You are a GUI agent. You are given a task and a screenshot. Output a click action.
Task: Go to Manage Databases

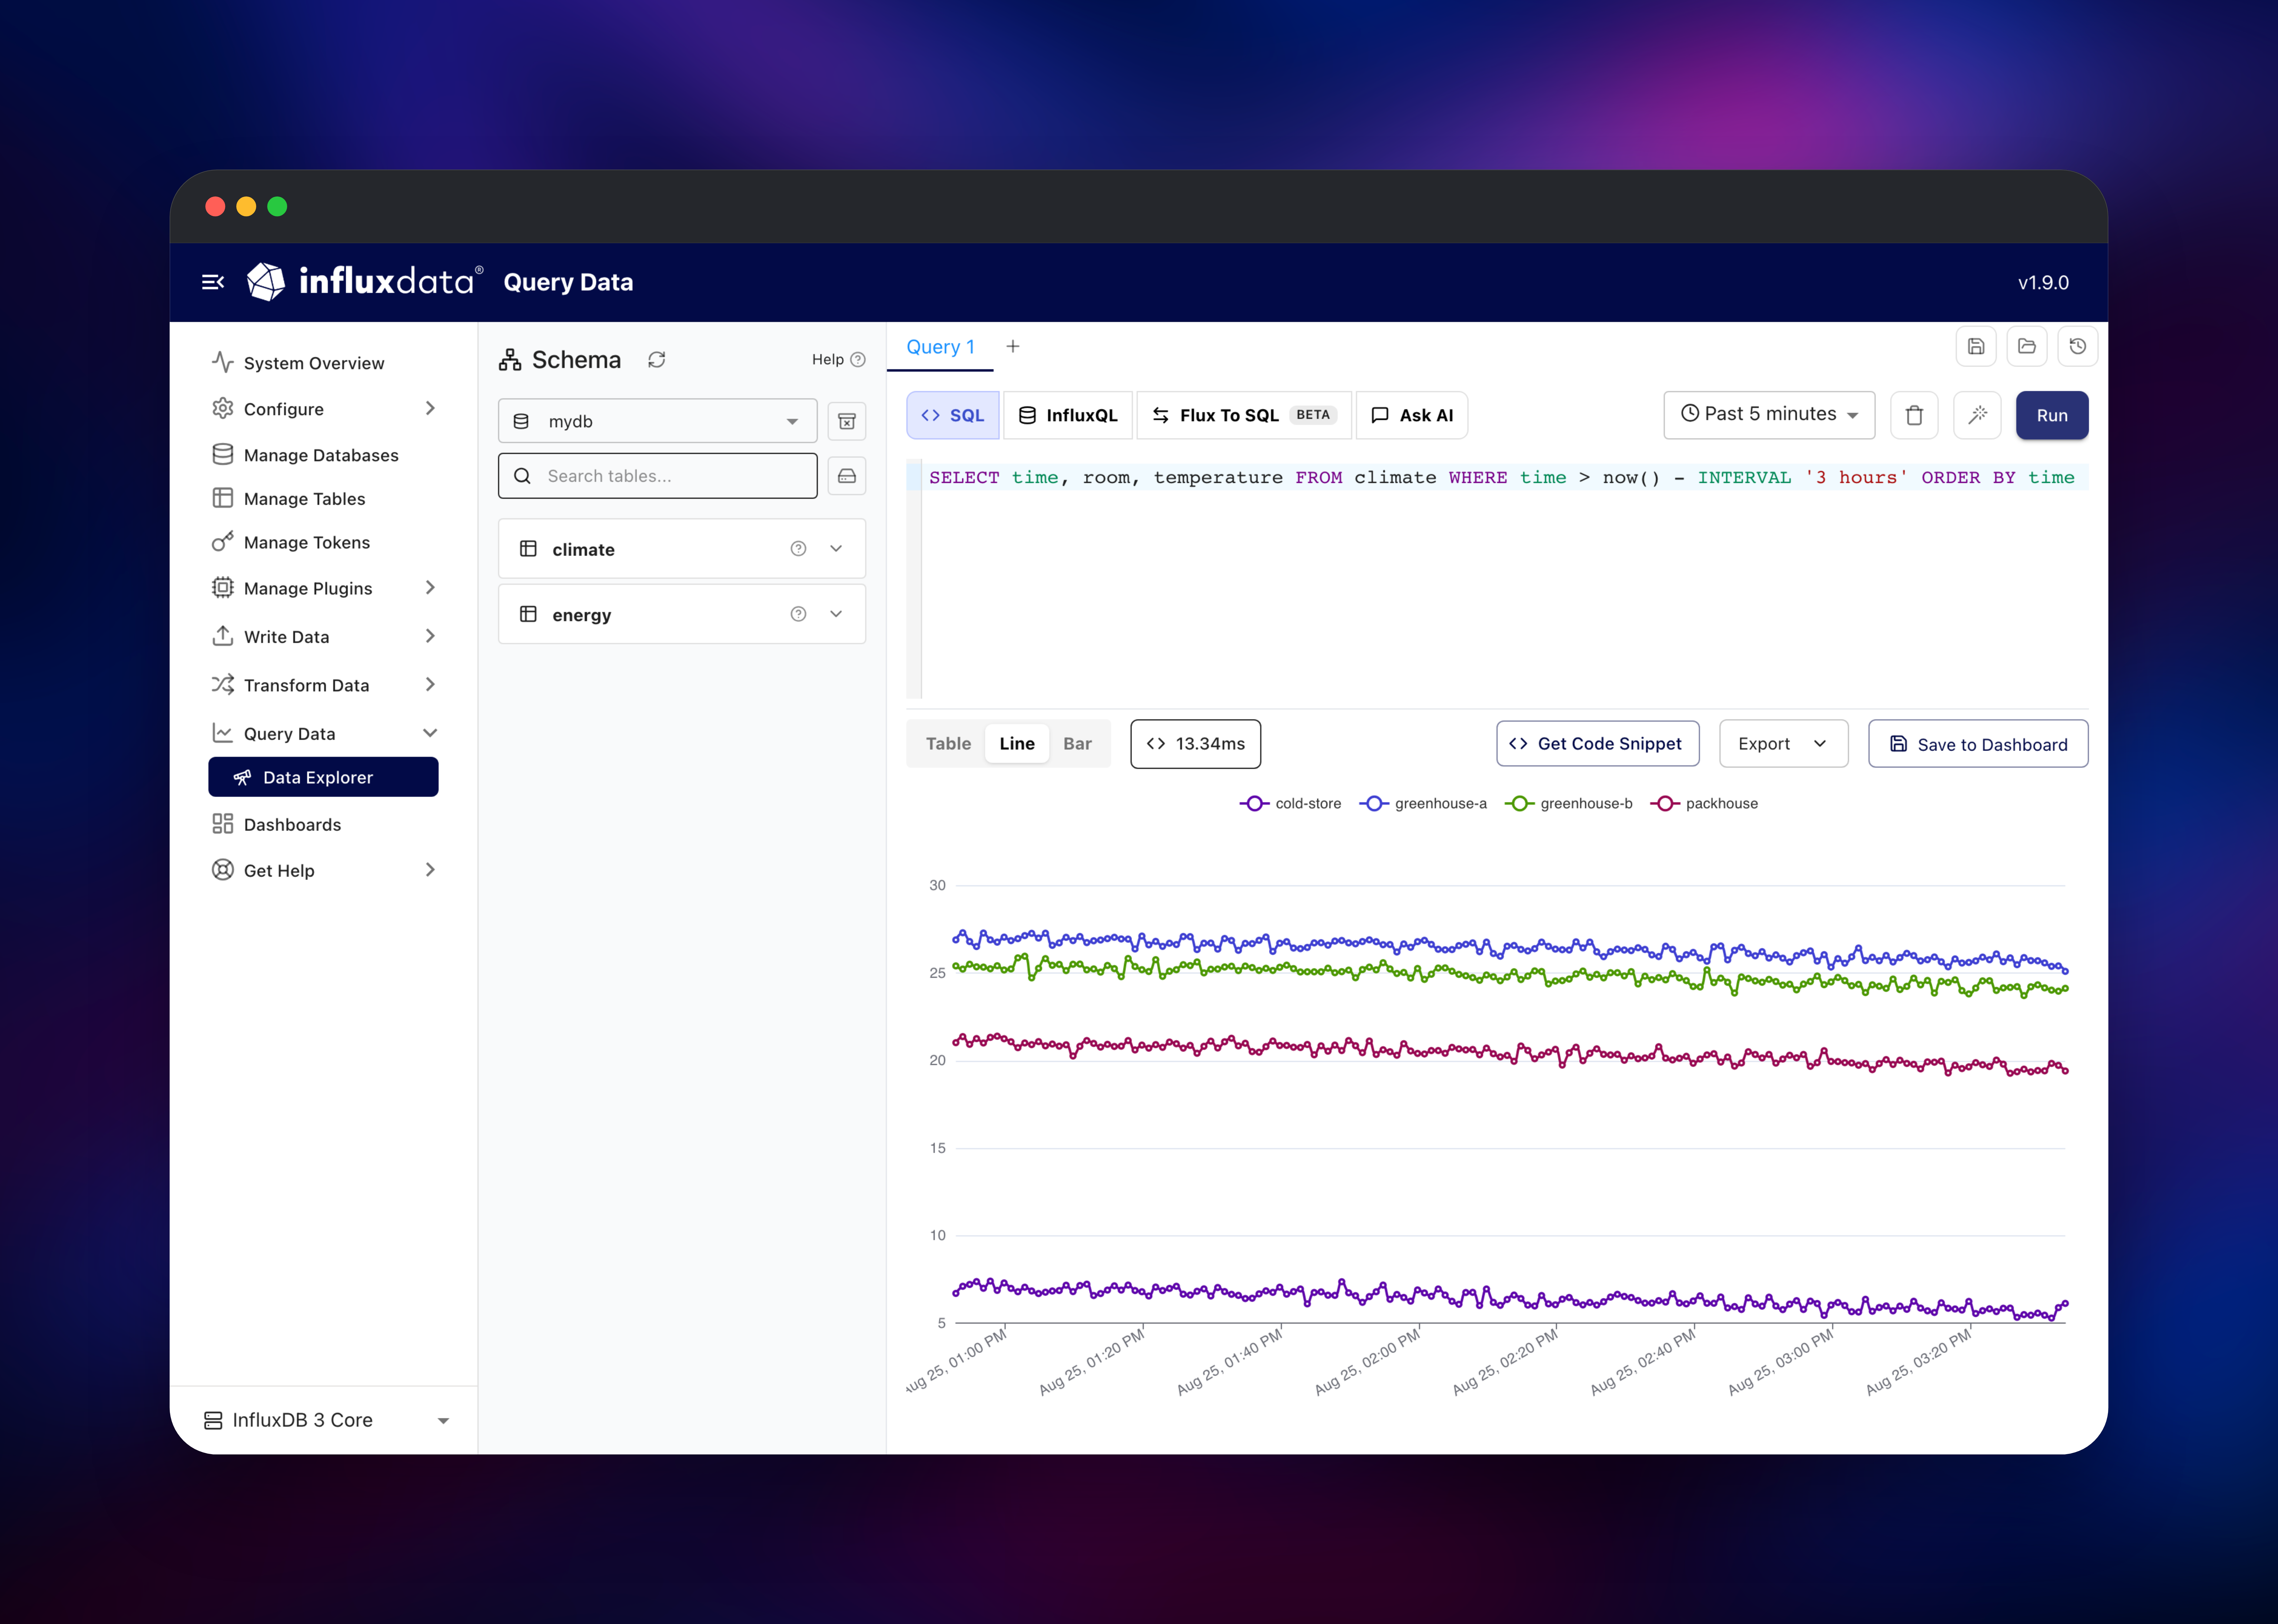pos(321,455)
